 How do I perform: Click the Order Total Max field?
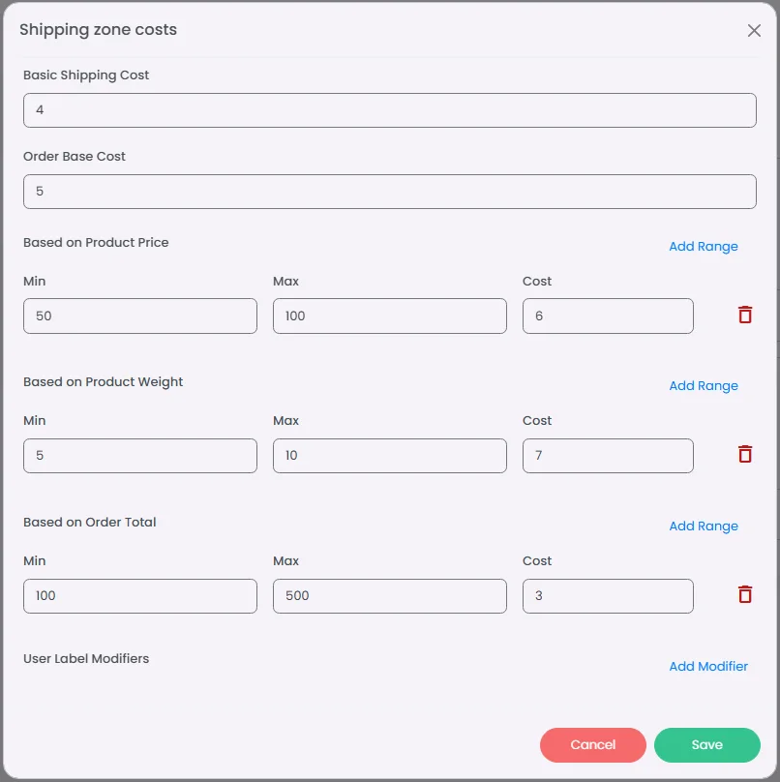coord(389,596)
